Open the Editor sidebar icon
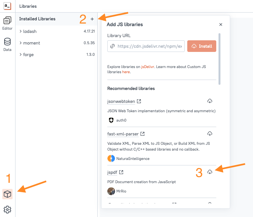 [x=7, y=23]
